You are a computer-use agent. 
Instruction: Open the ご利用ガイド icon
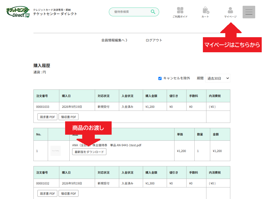(180, 12)
